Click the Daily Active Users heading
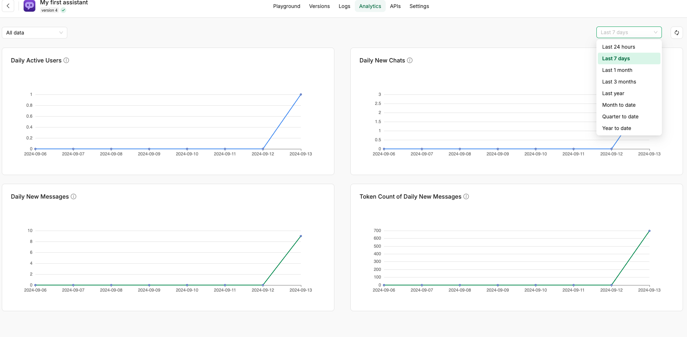Screen dimensions: 687x337 click(x=36, y=60)
